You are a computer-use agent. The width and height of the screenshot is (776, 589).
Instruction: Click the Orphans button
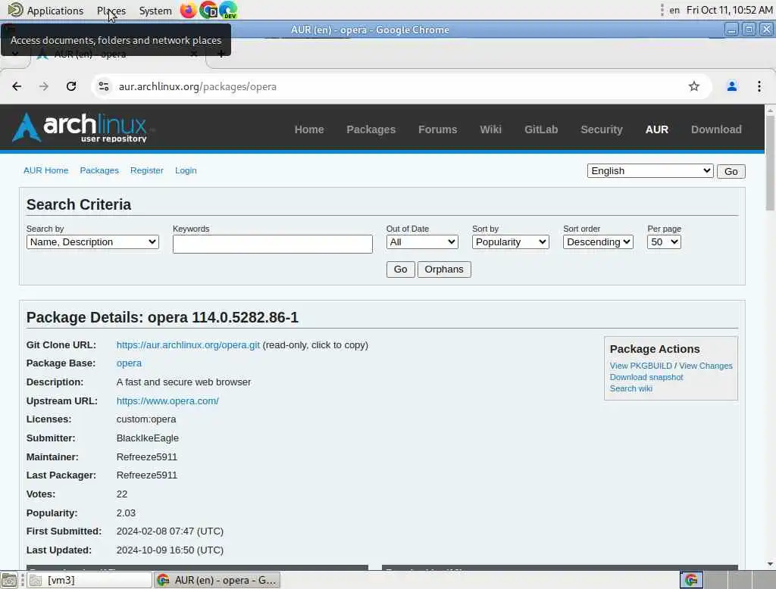(444, 270)
